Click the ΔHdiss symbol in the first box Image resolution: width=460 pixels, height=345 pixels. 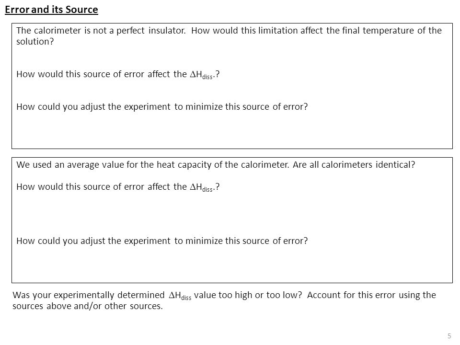click(x=201, y=75)
